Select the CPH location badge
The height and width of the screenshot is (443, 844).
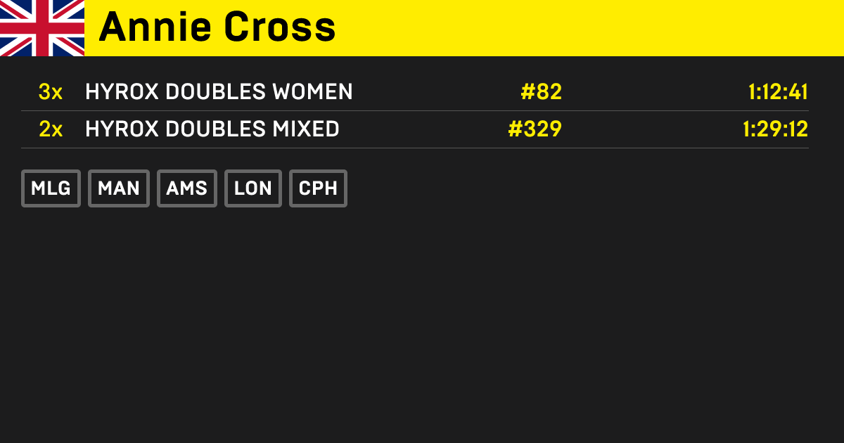(318, 188)
